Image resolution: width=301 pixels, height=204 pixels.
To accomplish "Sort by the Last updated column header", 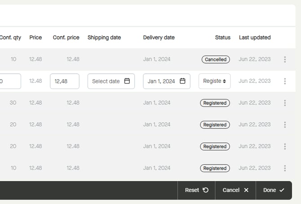I will [x=255, y=38].
